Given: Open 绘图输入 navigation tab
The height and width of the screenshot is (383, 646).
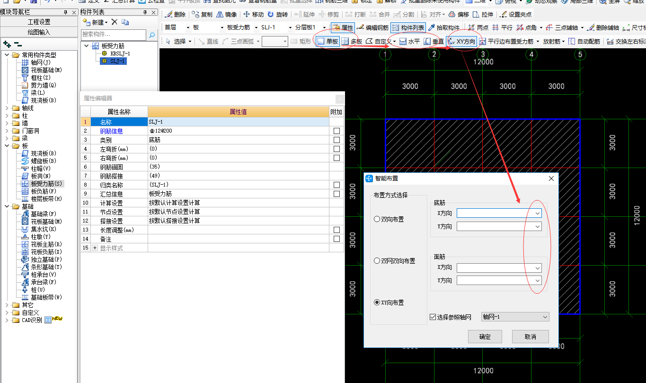Looking at the screenshot, I should [x=39, y=32].
